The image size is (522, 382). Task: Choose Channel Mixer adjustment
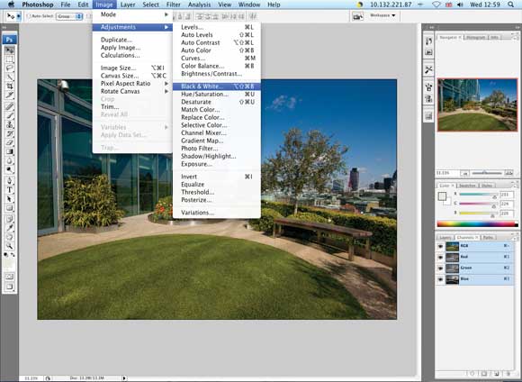216,133
